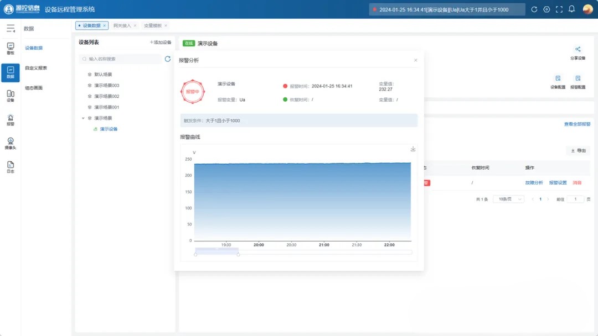598x336 pixels.
Task: Open the user avatar menu
Action: tap(587, 9)
